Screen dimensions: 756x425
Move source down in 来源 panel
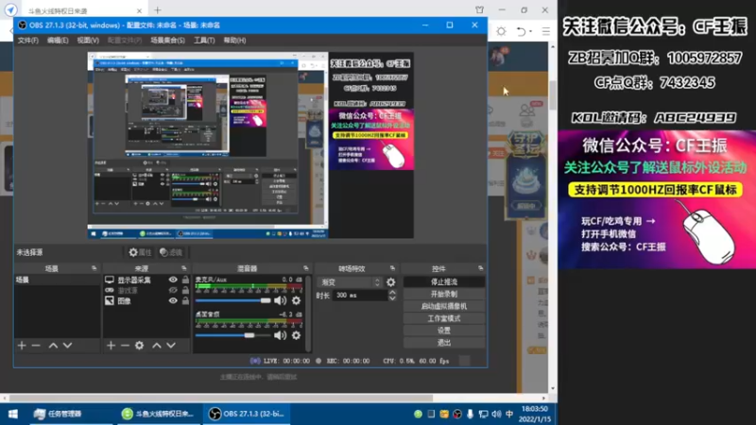171,346
